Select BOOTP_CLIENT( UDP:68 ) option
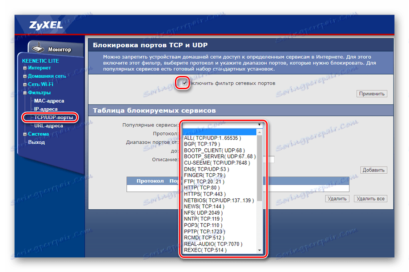This screenshot has height=272, width=409. tap(219, 151)
